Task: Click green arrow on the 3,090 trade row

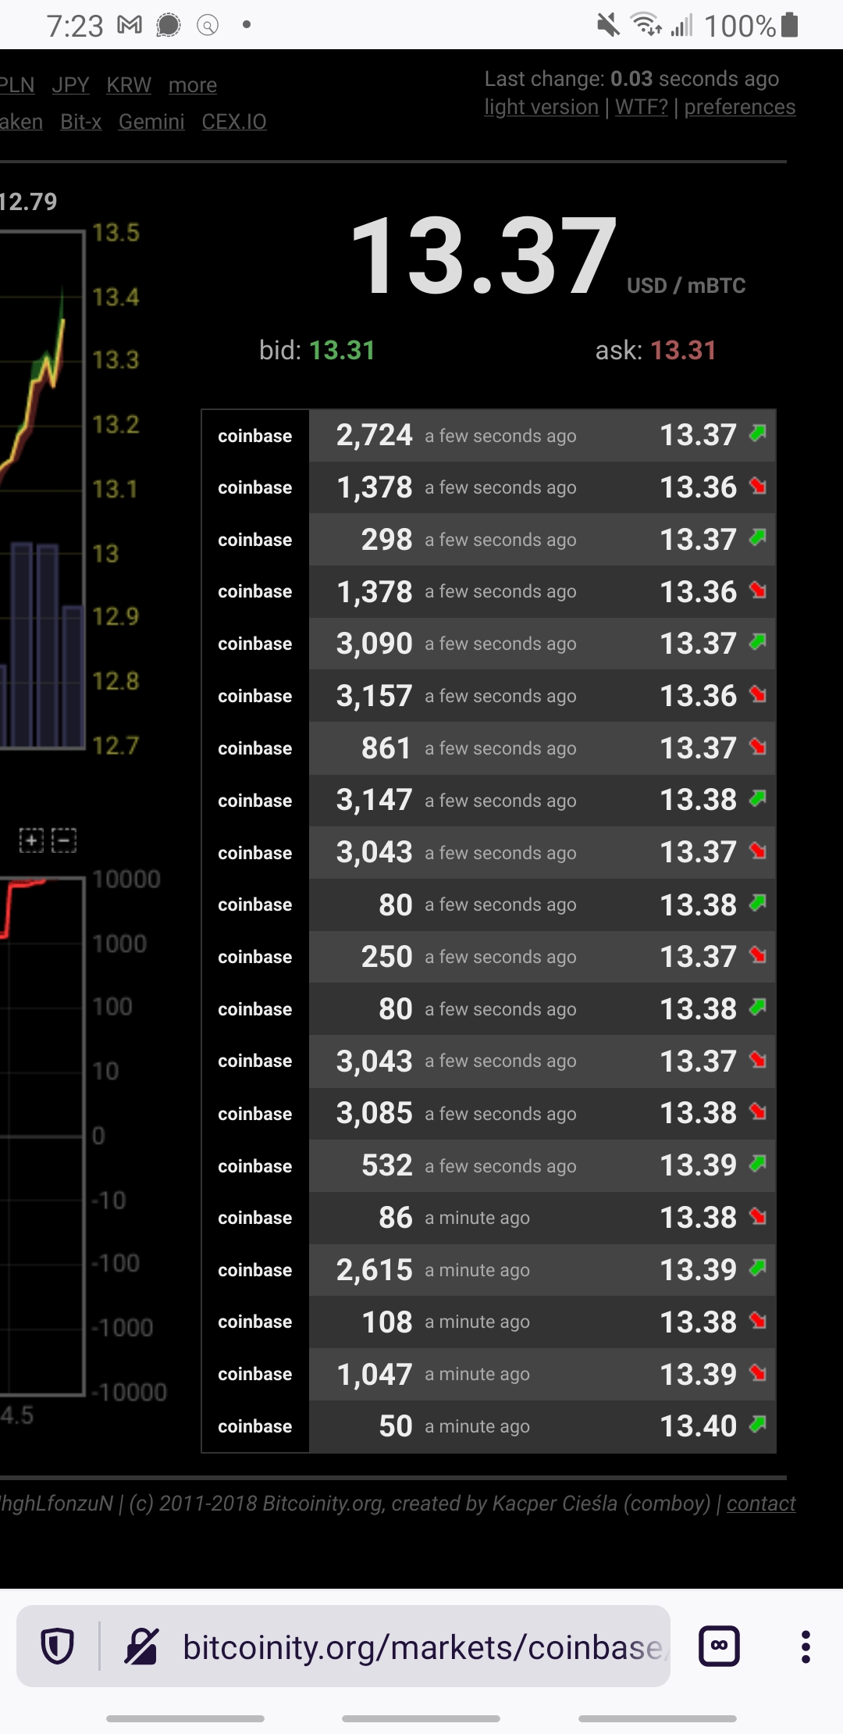Action: coord(757,642)
